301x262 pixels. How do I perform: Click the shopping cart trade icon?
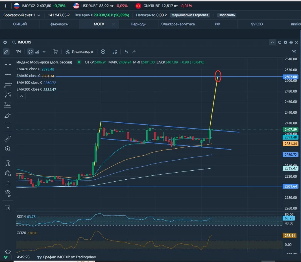click(x=55, y=52)
